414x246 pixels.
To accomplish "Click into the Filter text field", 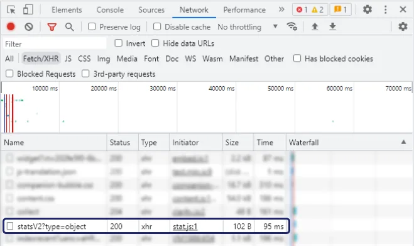I will click(55, 43).
